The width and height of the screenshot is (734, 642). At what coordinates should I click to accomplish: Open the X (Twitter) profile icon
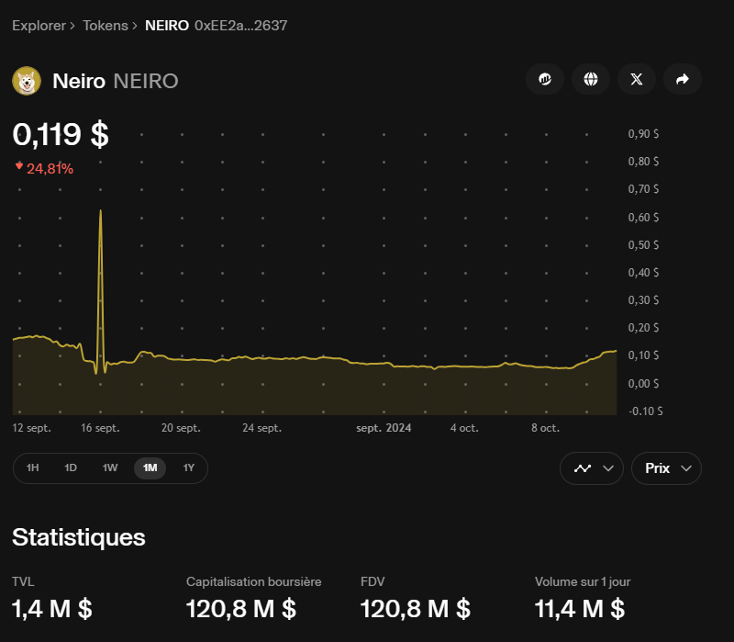tap(637, 80)
